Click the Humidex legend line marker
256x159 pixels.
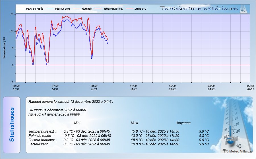pos(77,9)
